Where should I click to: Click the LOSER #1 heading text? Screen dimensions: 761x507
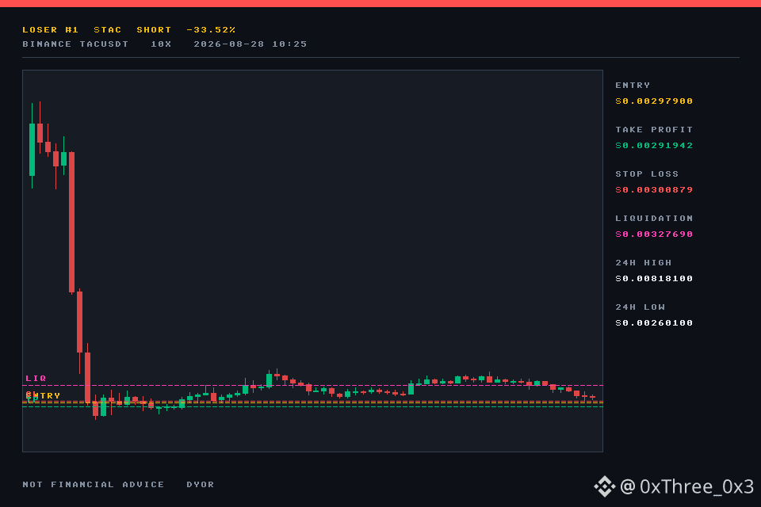51,30
